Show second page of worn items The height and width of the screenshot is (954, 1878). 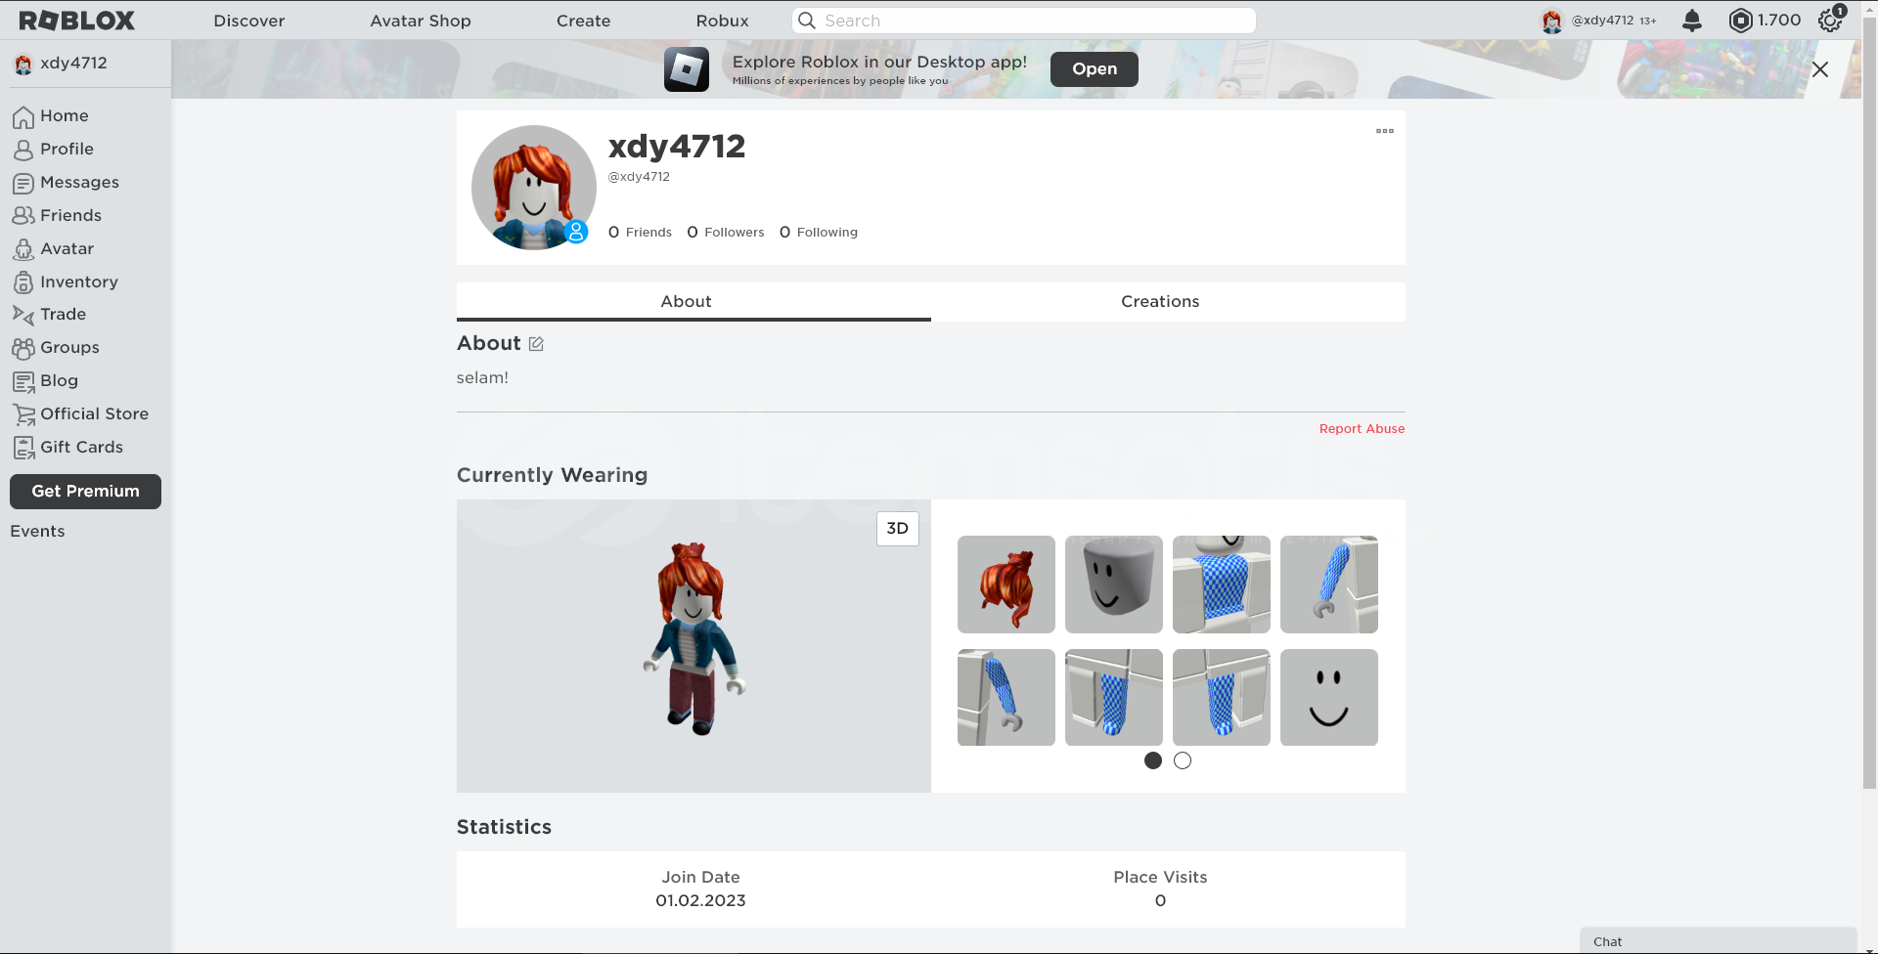click(x=1183, y=760)
